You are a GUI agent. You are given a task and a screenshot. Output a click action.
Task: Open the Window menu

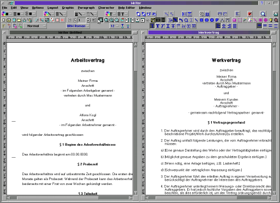pyautogui.click(x=145, y=8)
